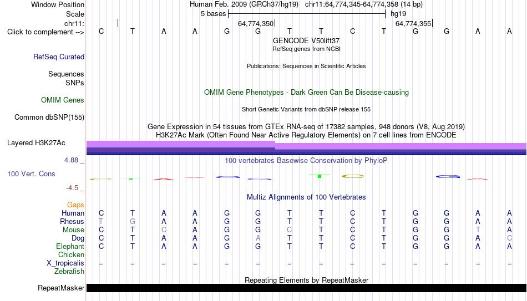
Task: Click the 'Click to complement -->' label
Action: (45, 32)
